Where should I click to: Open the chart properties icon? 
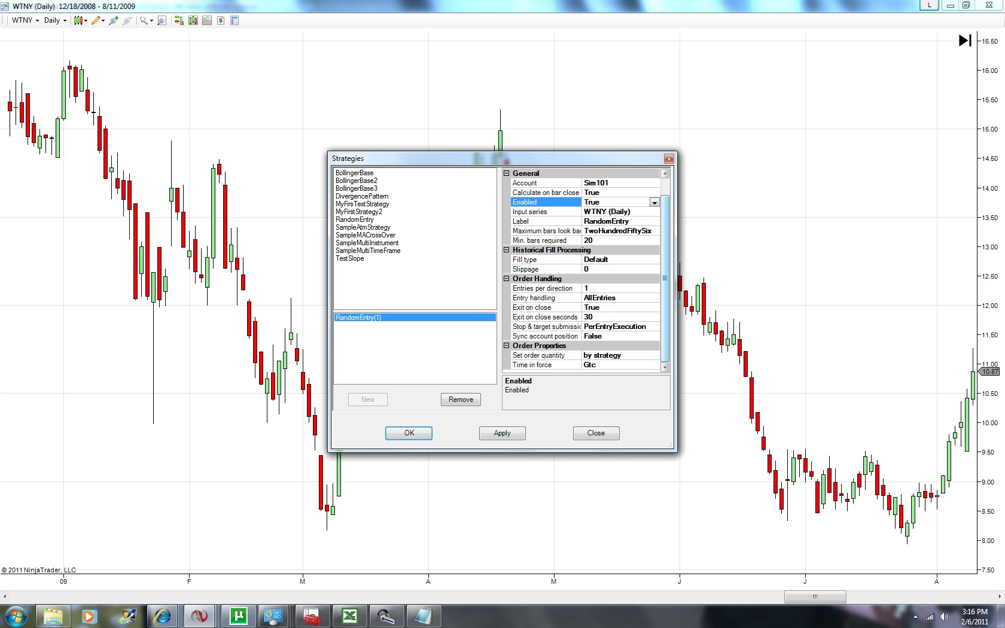234,20
